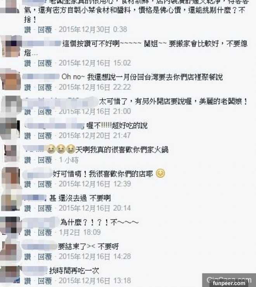Reply to the comment posted at 15:02
The height and width of the screenshot is (287, 256).
(x=45, y=63)
